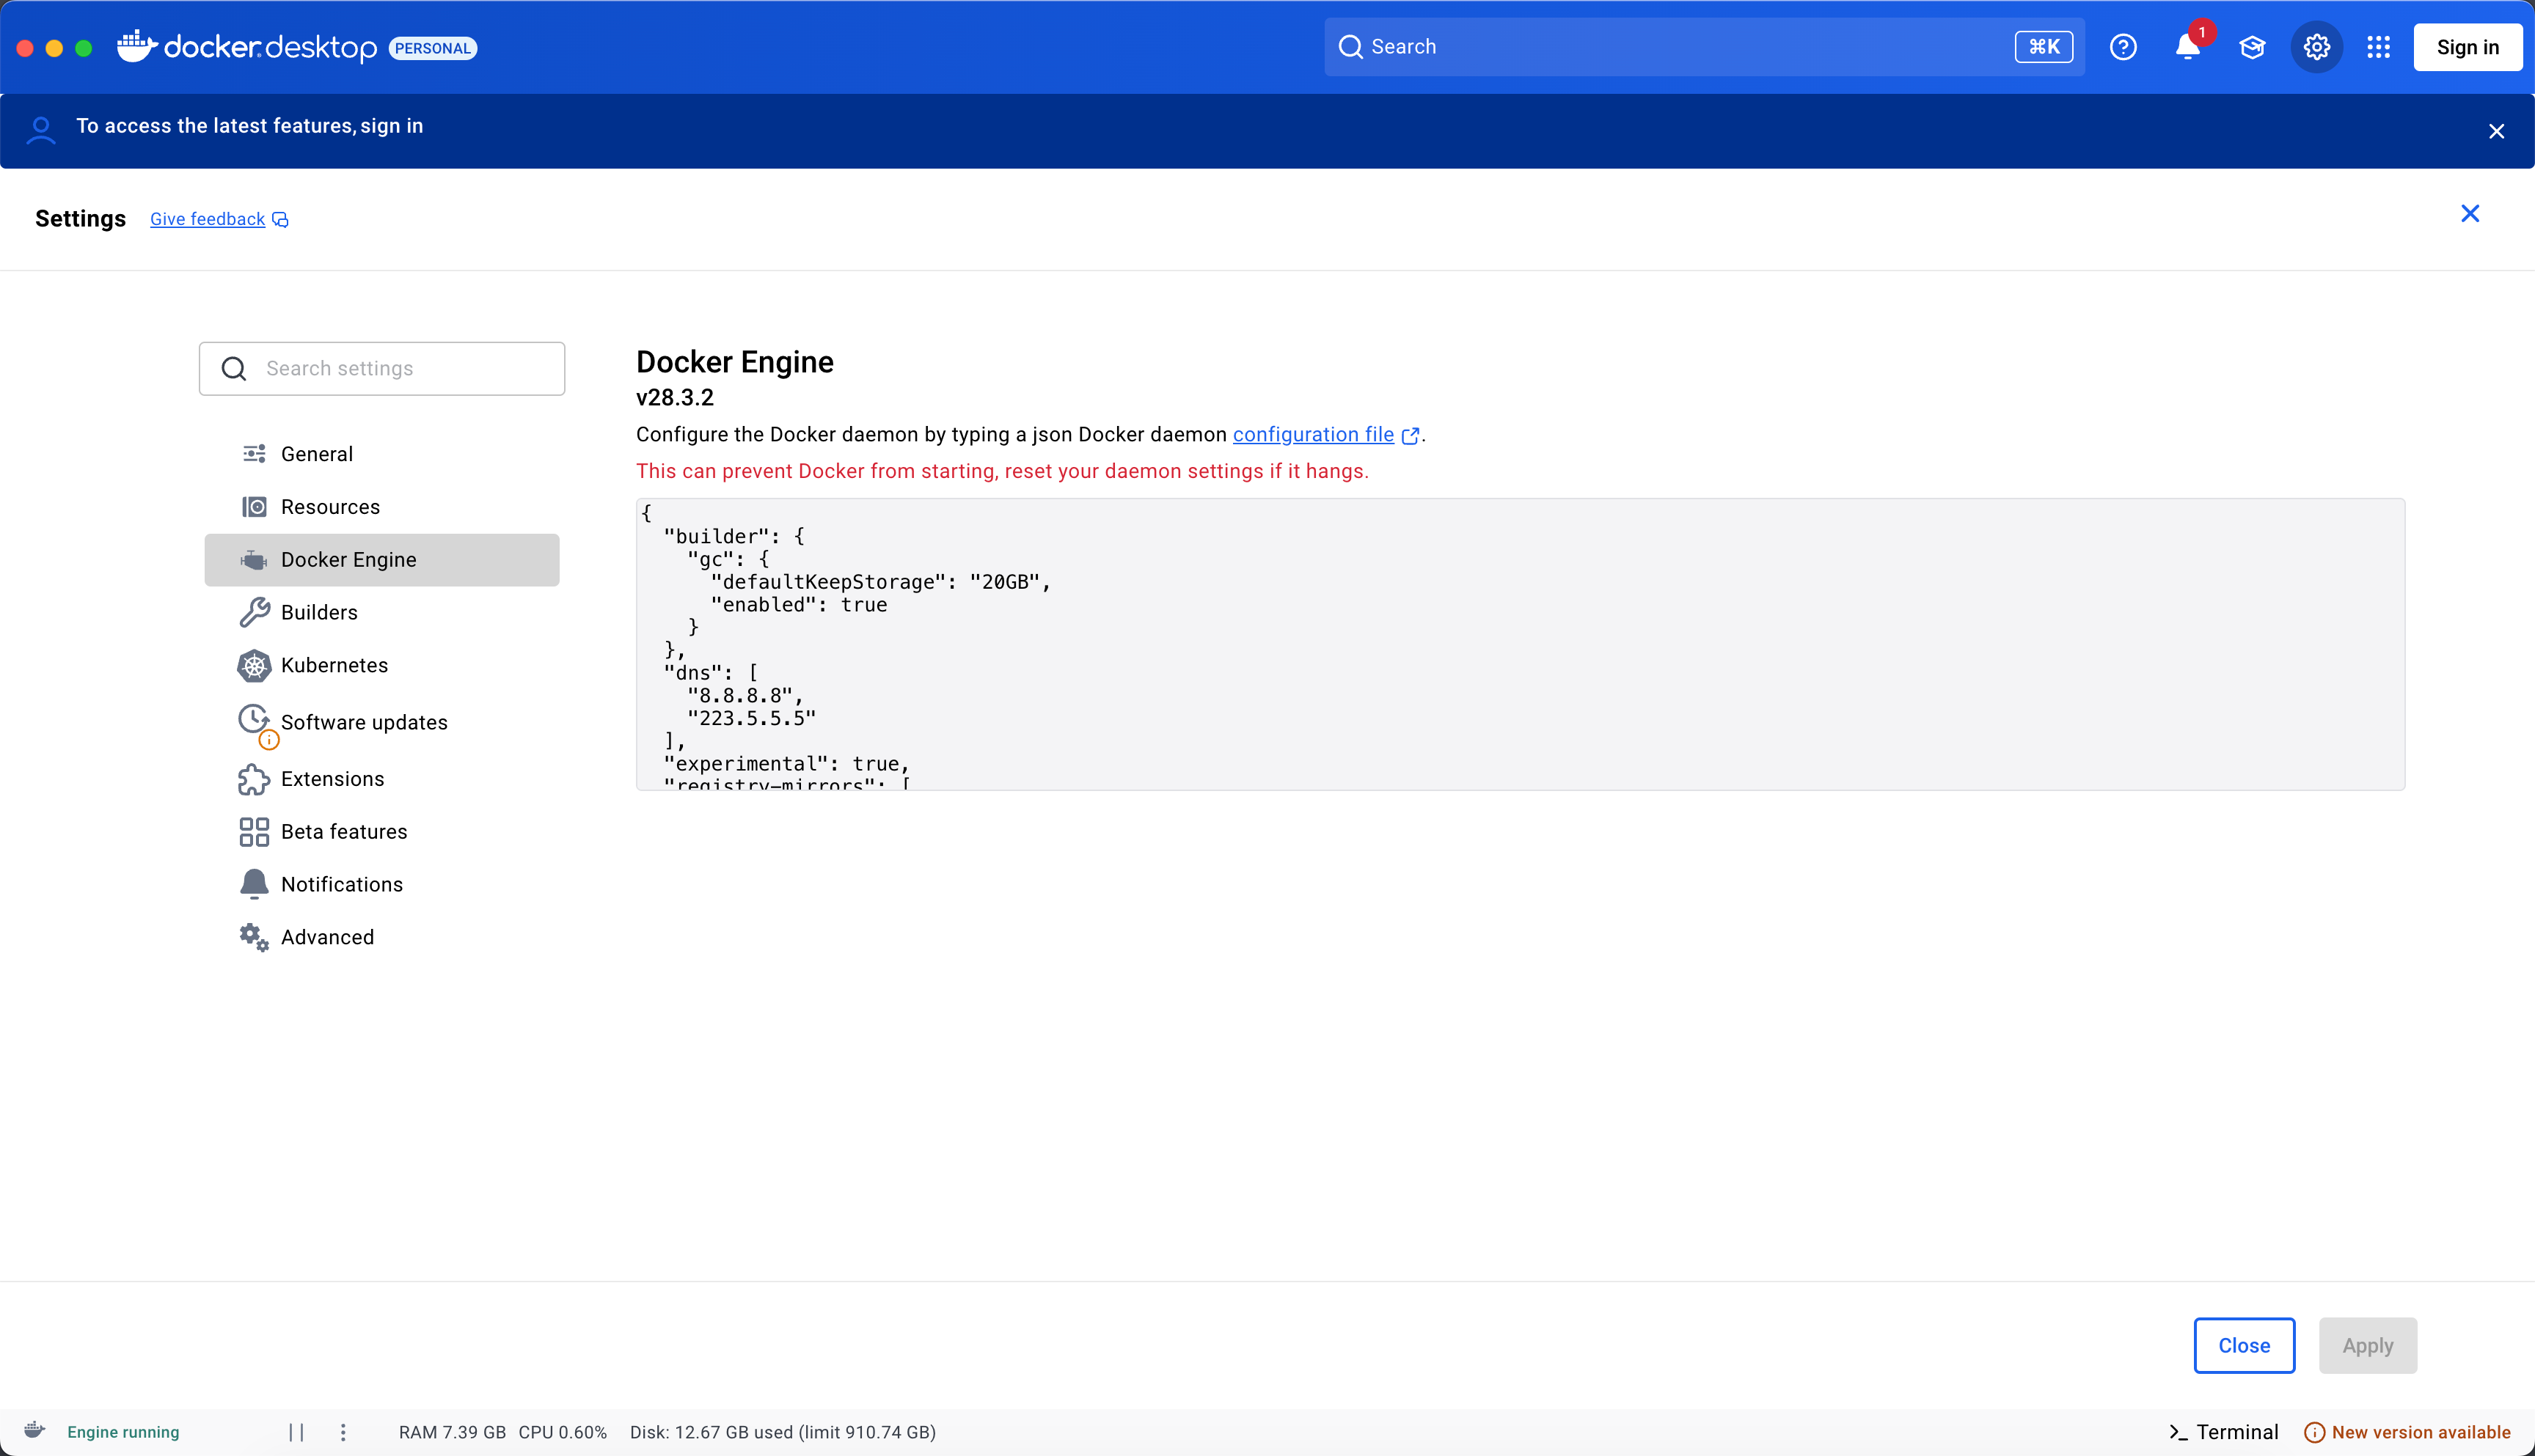Click the Give feedback link

click(207, 219)
